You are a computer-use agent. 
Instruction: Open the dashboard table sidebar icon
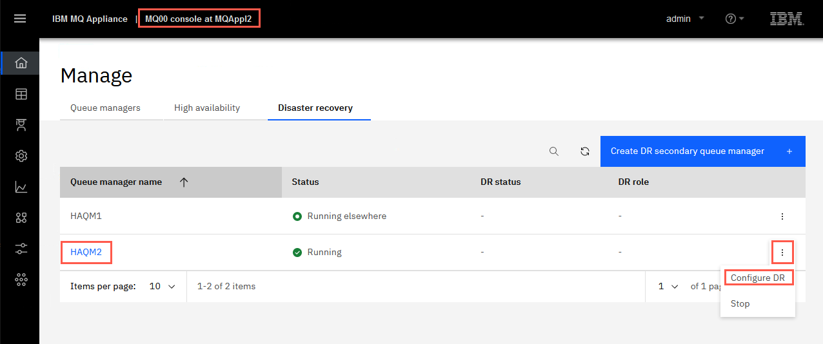coord(21,94)
